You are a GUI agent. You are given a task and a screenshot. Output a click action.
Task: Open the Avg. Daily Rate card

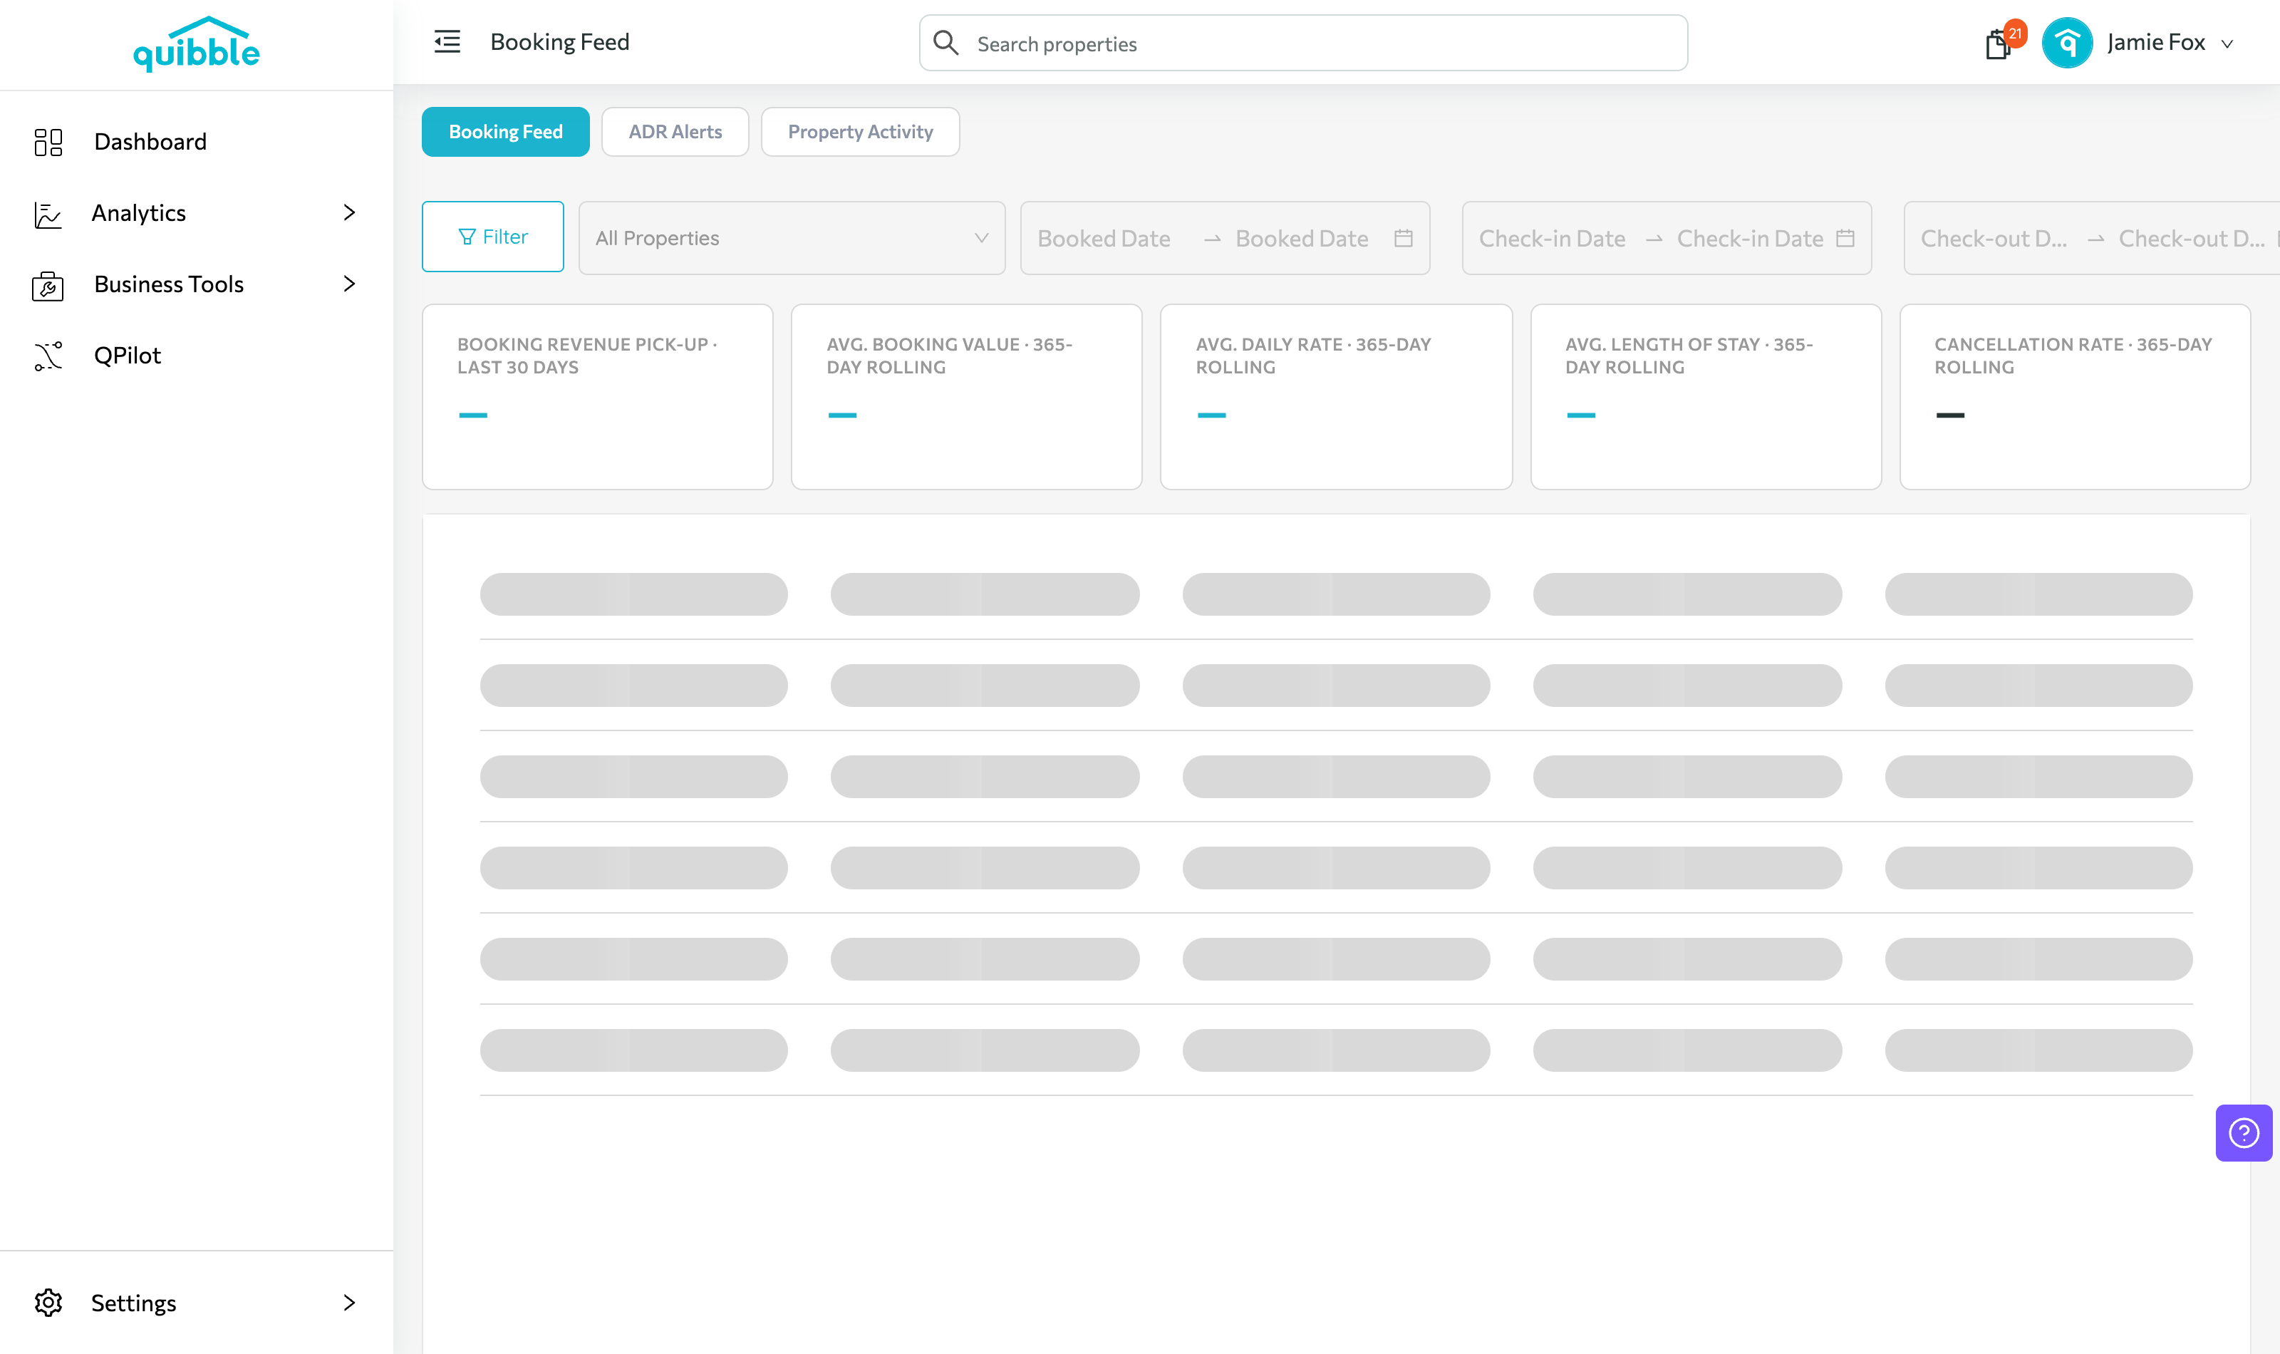pyautogui.click(x=1336, y=397)
